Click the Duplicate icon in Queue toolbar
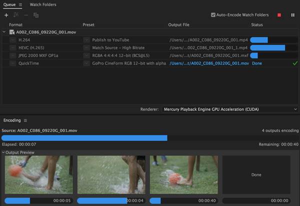This screenshot has height=206, width=300. coord(36,15)
